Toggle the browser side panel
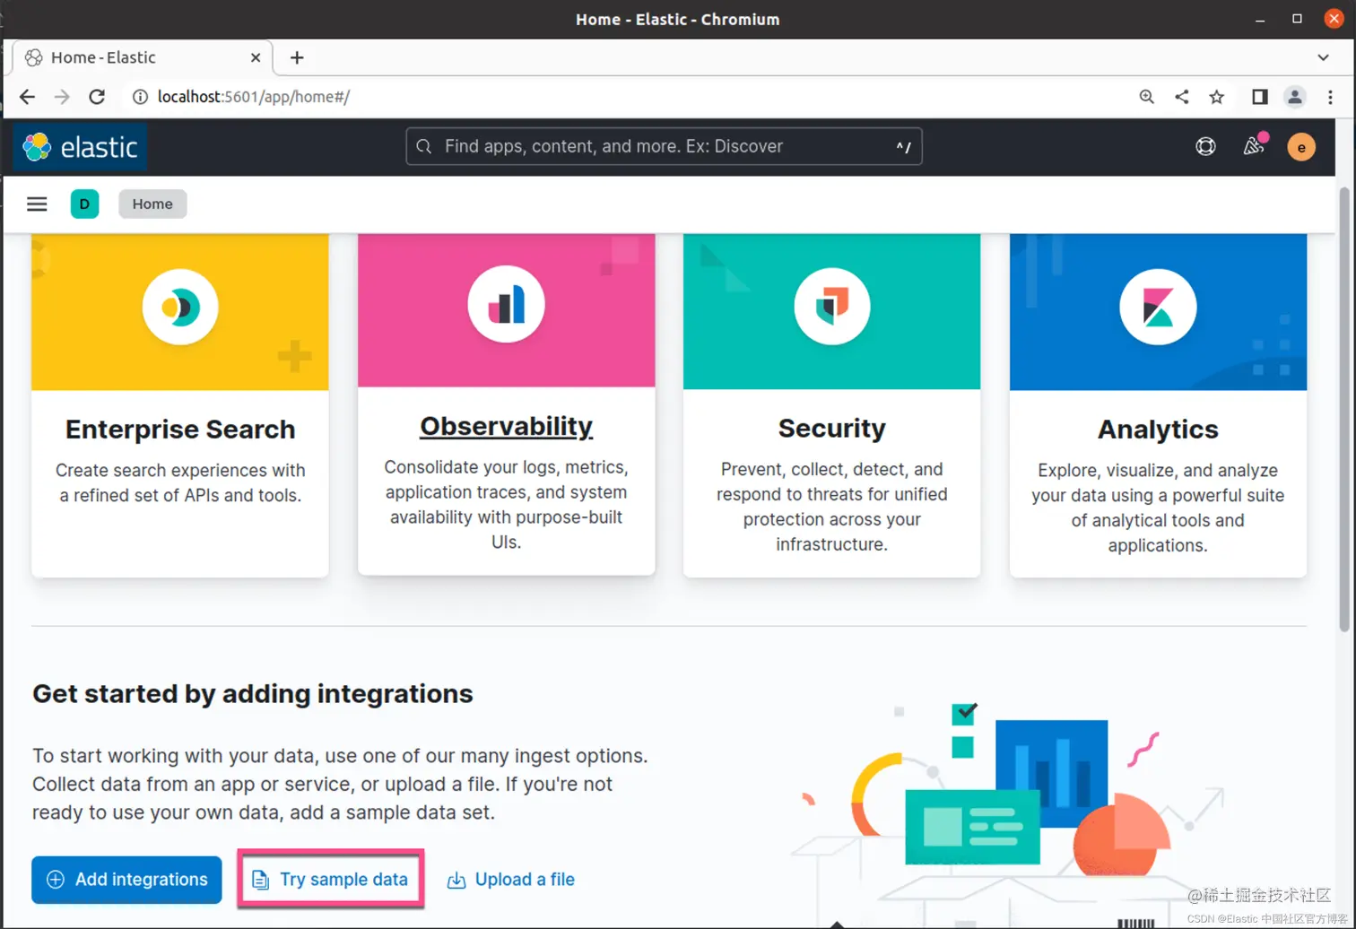Viewport: 1356px width, 929px height. click(1259, 97)
